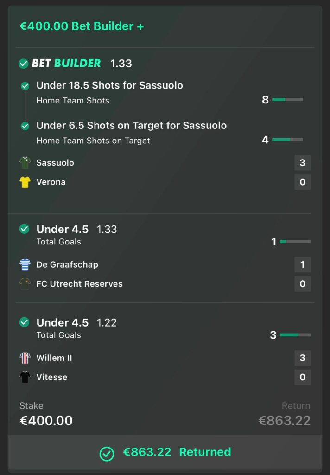The width and height of the screenshot is (330, 475).
Task: Click the Willem II Total Goals progress bar
Action: click(x=295, y=335)
